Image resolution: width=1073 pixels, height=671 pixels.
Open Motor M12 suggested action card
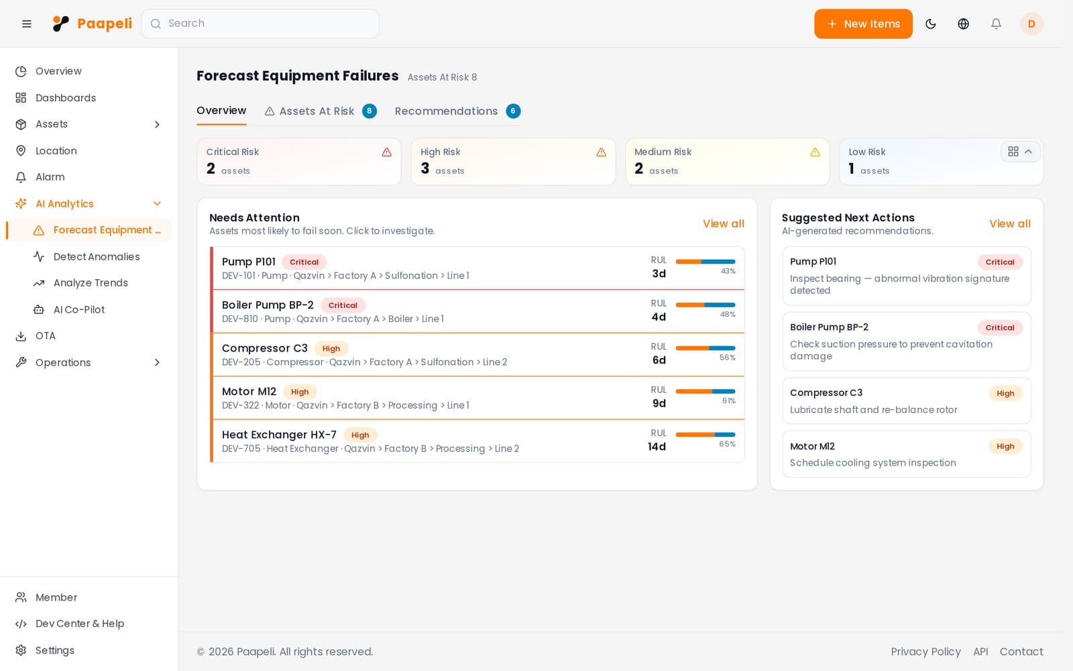[x=907, y=454]
